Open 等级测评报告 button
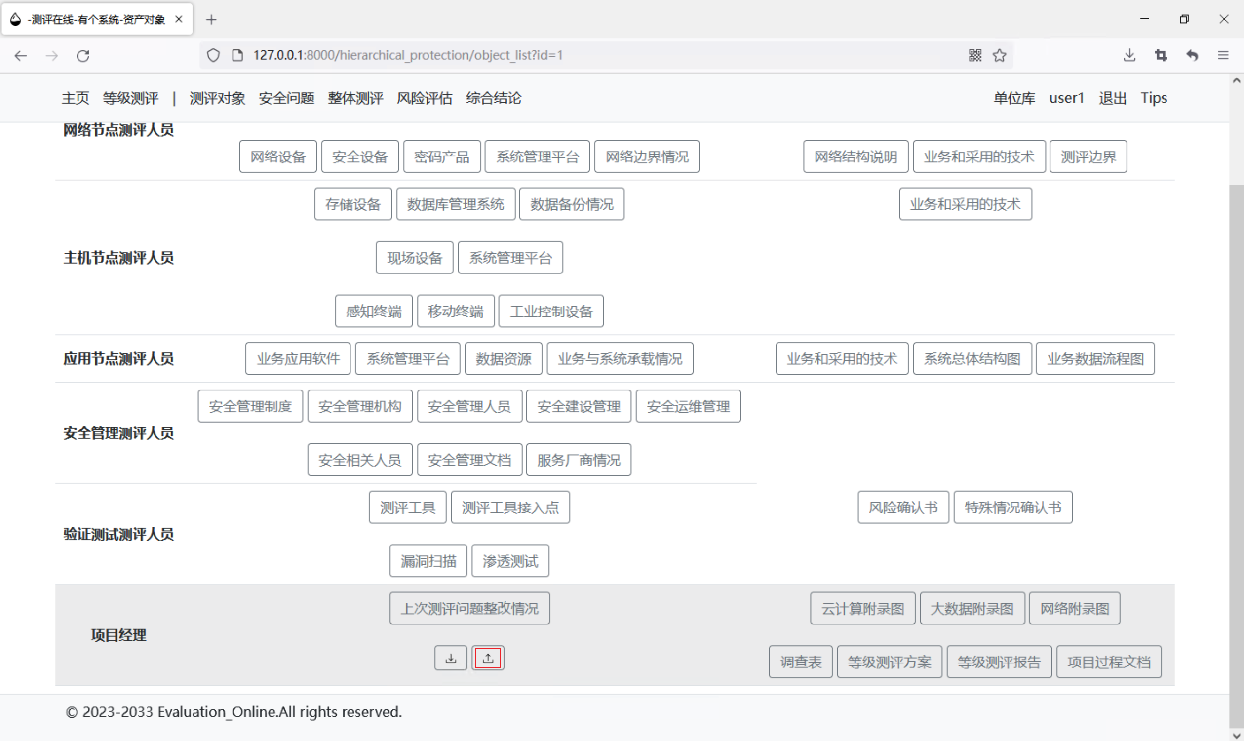This screenshot has height=741, width=1244. point(999,662)
